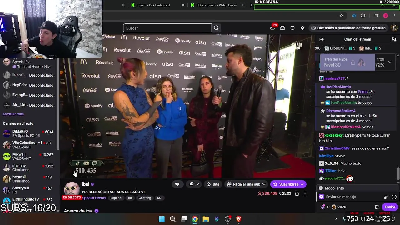Click the celebration party popper icon in chat
Image resolution: width=400 pixels, height=225 pixels.
coord(386,197)
